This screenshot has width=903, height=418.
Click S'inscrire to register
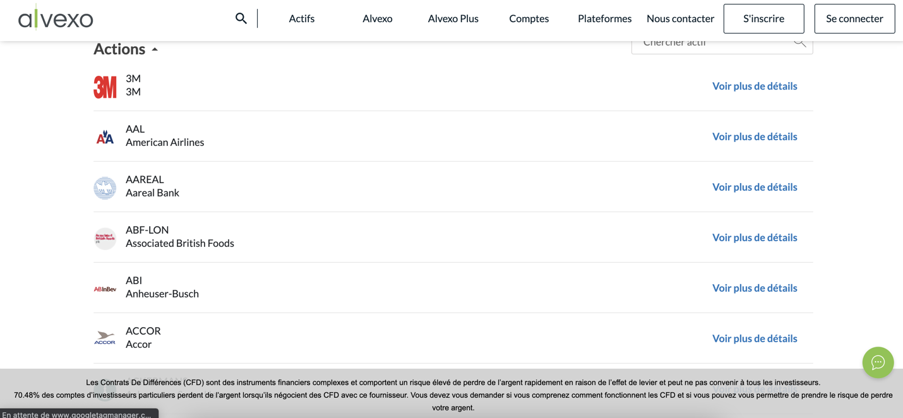click(x=763, y=18)
